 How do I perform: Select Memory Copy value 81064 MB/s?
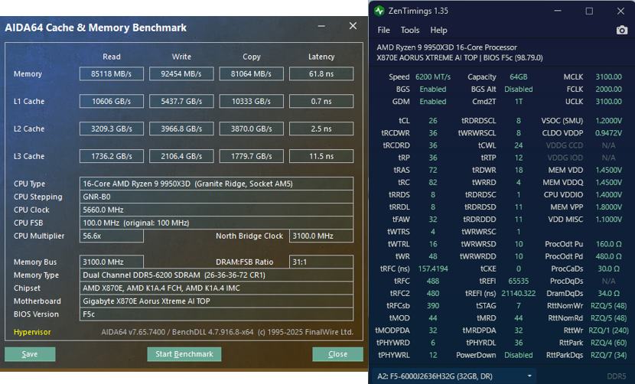252,73
